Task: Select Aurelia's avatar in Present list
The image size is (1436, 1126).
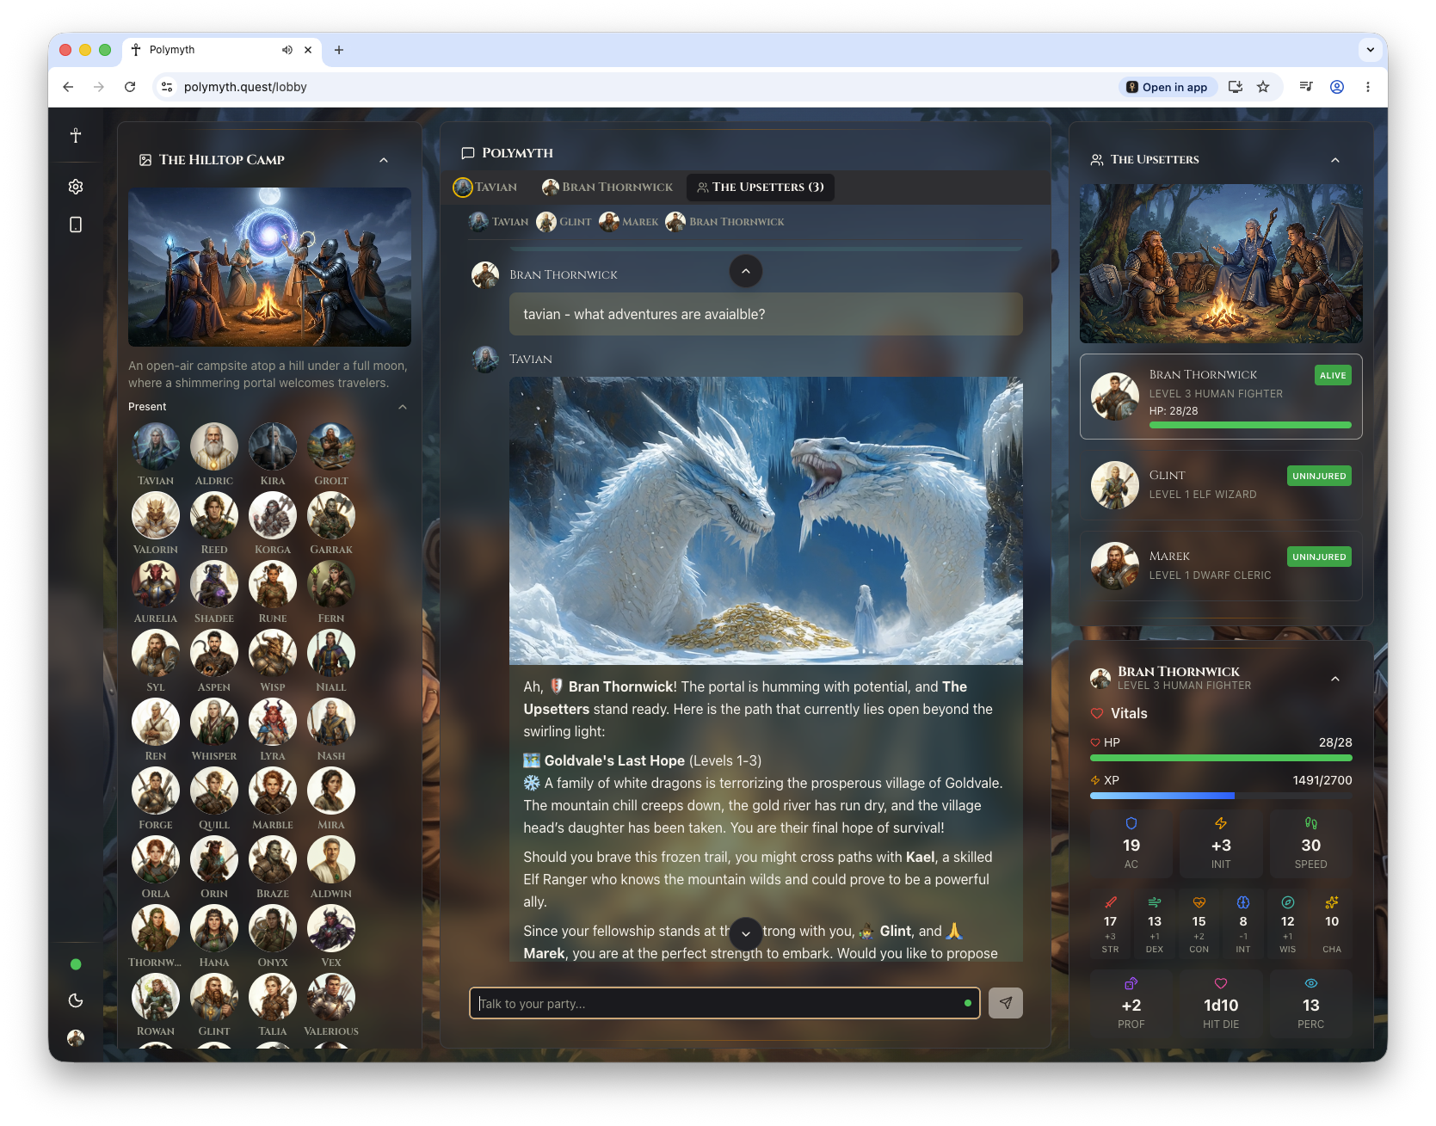Action: (x=156, y=584)
